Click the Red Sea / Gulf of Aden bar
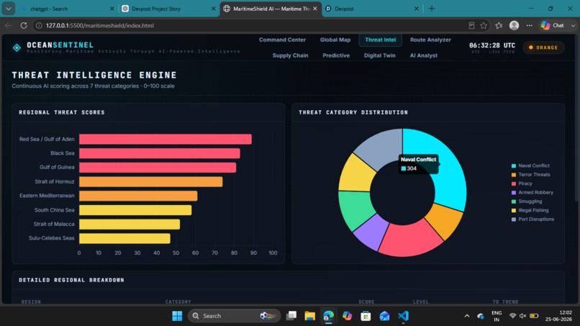The height and width of the screenshot is (326, 580). pos(166,139)
